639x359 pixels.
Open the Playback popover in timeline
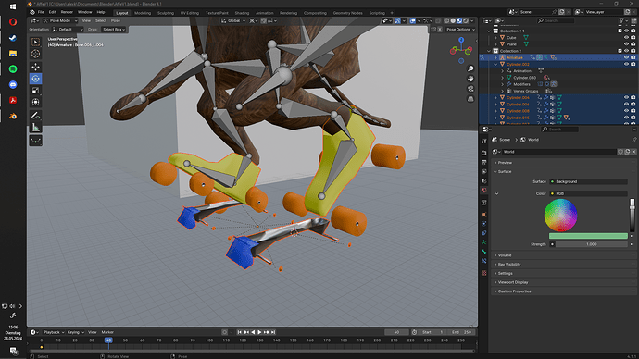54,332
